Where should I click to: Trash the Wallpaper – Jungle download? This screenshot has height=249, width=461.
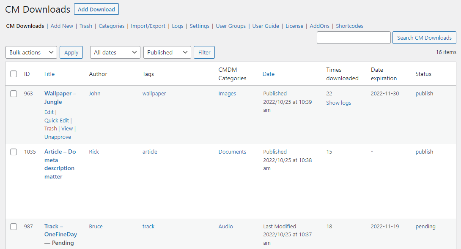[50, 129]
